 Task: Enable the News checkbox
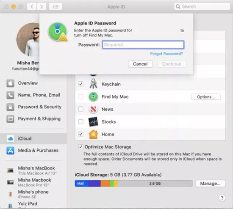click(x=80, y=109)
